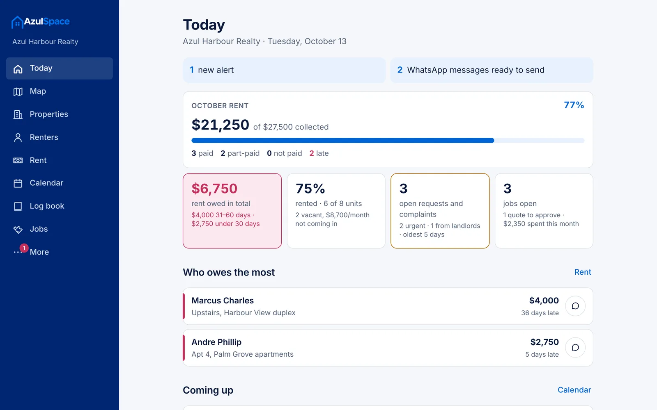Click the '2 late' status count
Image resolution: width=657 pixels, height=410 pixels.
pyautogui.click(x=319, y=153)
